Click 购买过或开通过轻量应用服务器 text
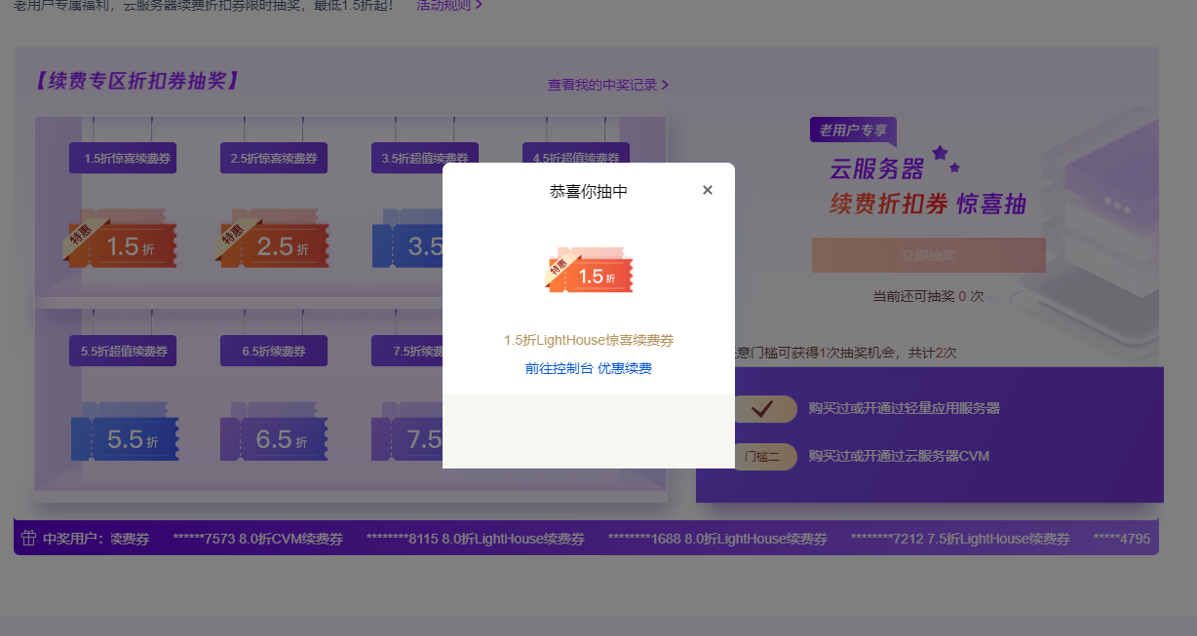 coord(905,408)
